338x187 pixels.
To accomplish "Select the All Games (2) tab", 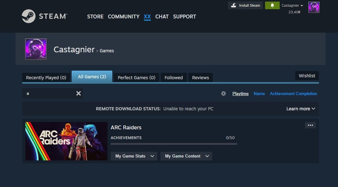I will 92,76.
